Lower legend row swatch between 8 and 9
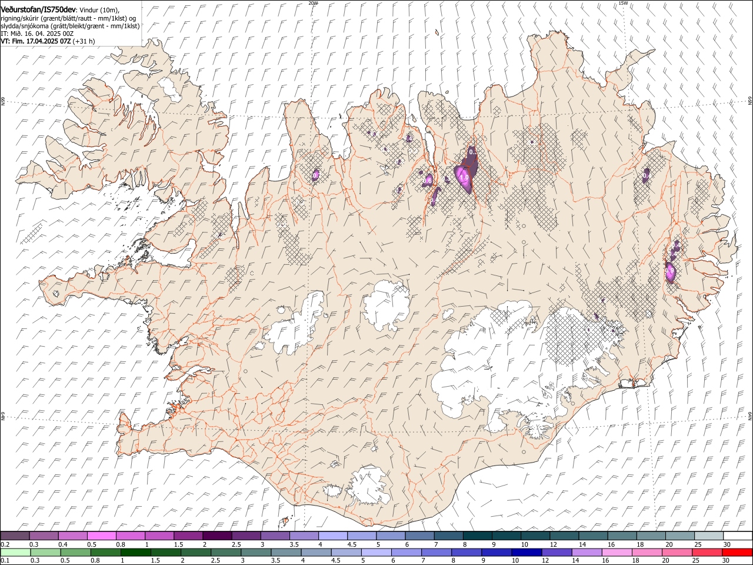 (467, 552)
